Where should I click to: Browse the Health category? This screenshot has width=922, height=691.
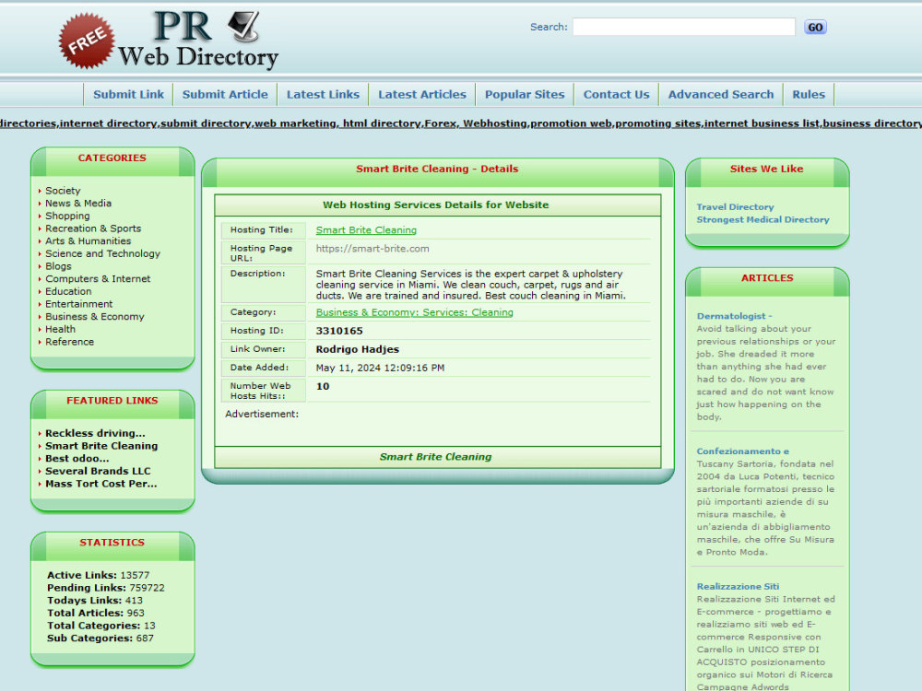tap(60, 330)
